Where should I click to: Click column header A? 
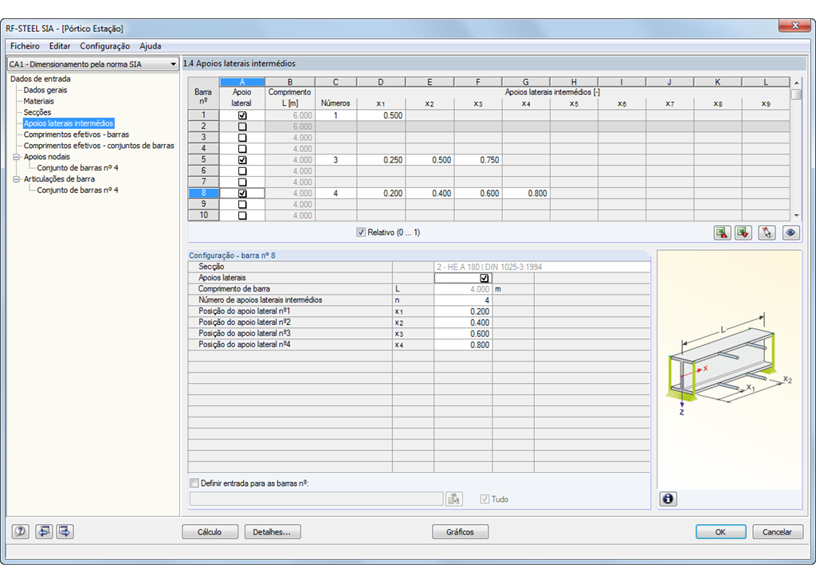pos(242,82)
